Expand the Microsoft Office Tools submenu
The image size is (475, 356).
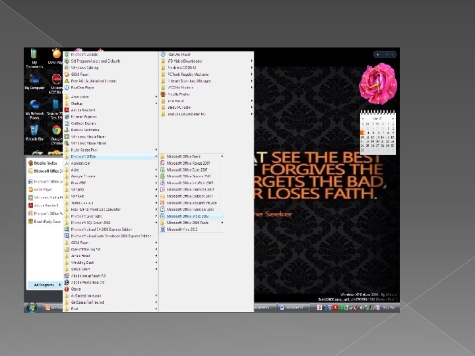pyautogui.click(x=191, y=156)
